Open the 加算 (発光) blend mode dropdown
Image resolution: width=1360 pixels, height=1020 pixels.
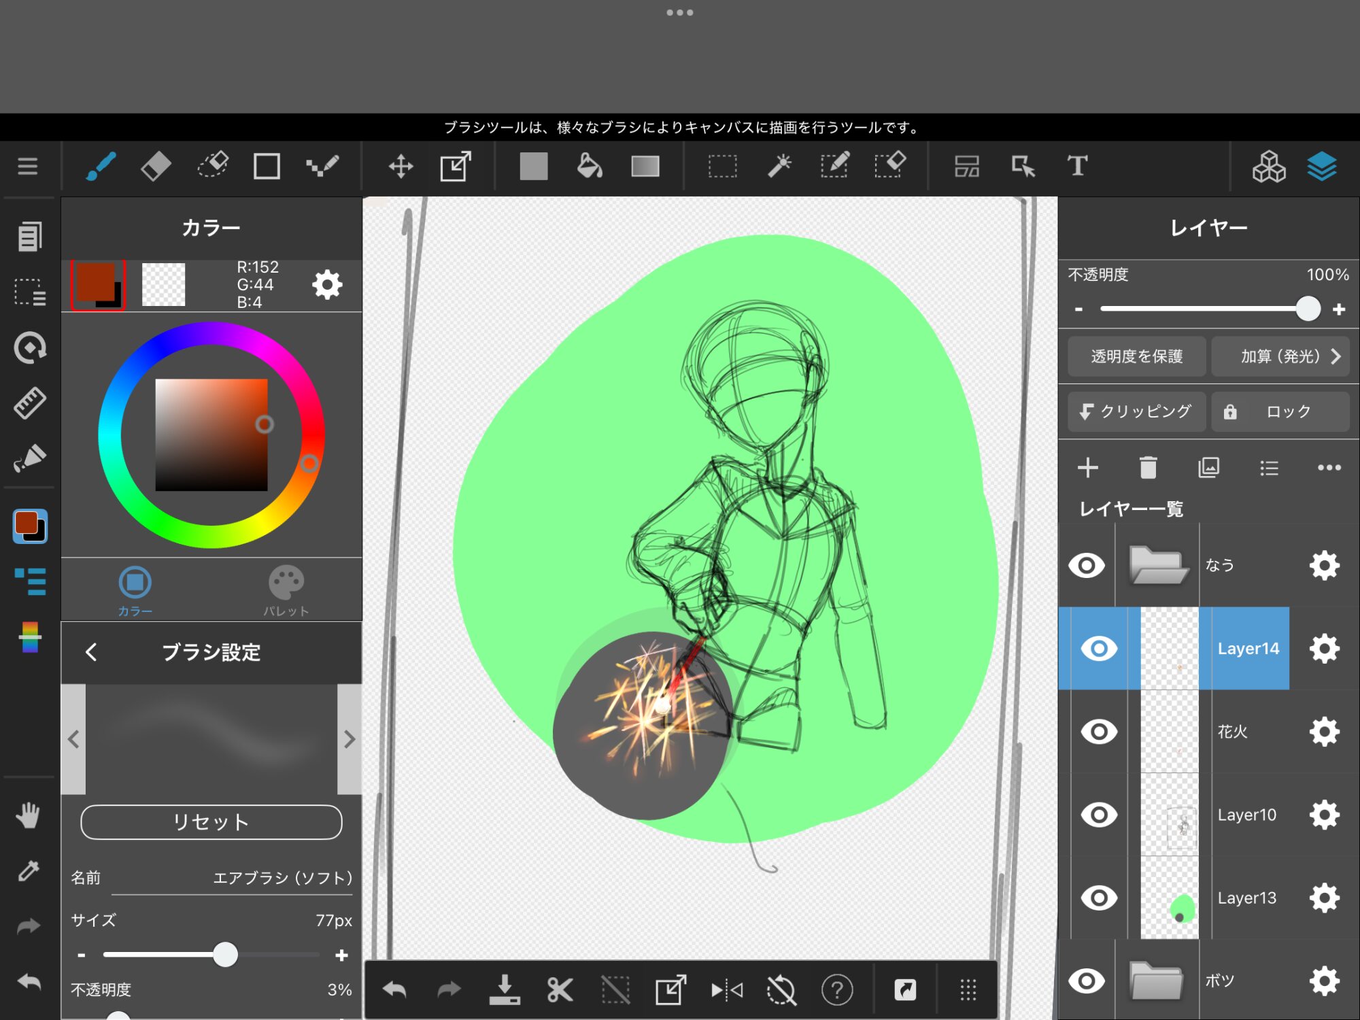click(1280, 356)
